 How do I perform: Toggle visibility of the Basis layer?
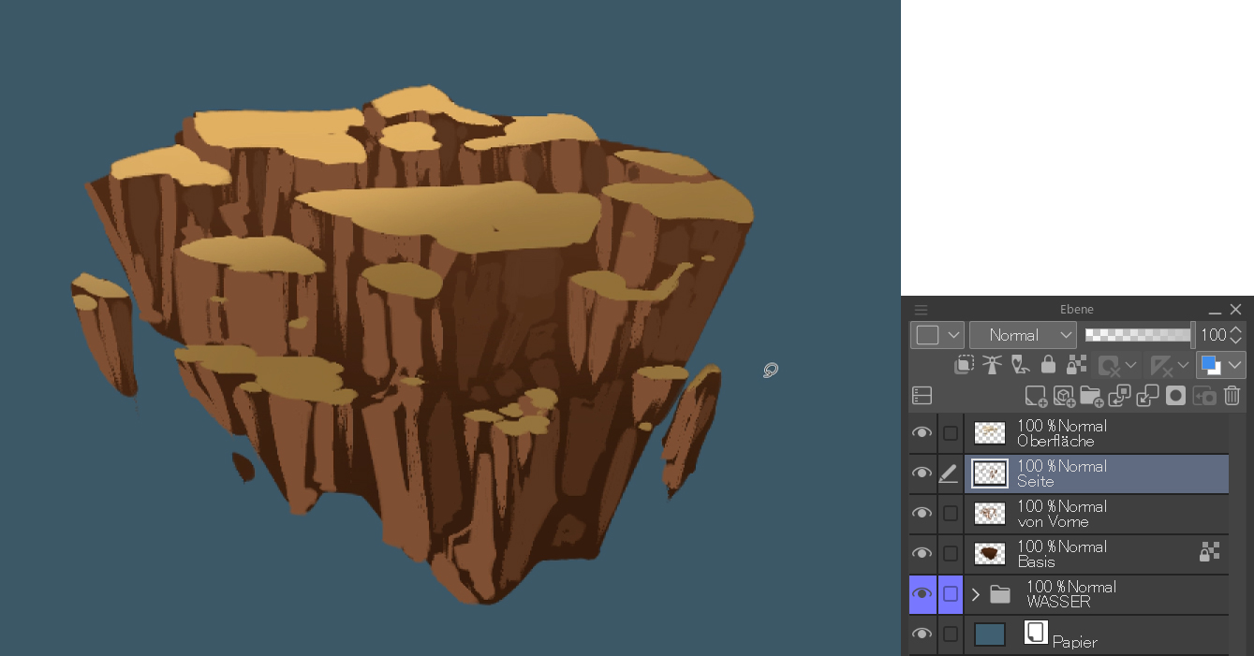tap(922, 554)
